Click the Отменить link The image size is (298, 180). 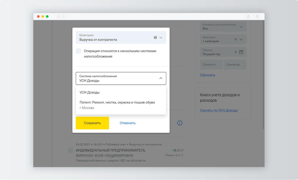coord(128,123)
